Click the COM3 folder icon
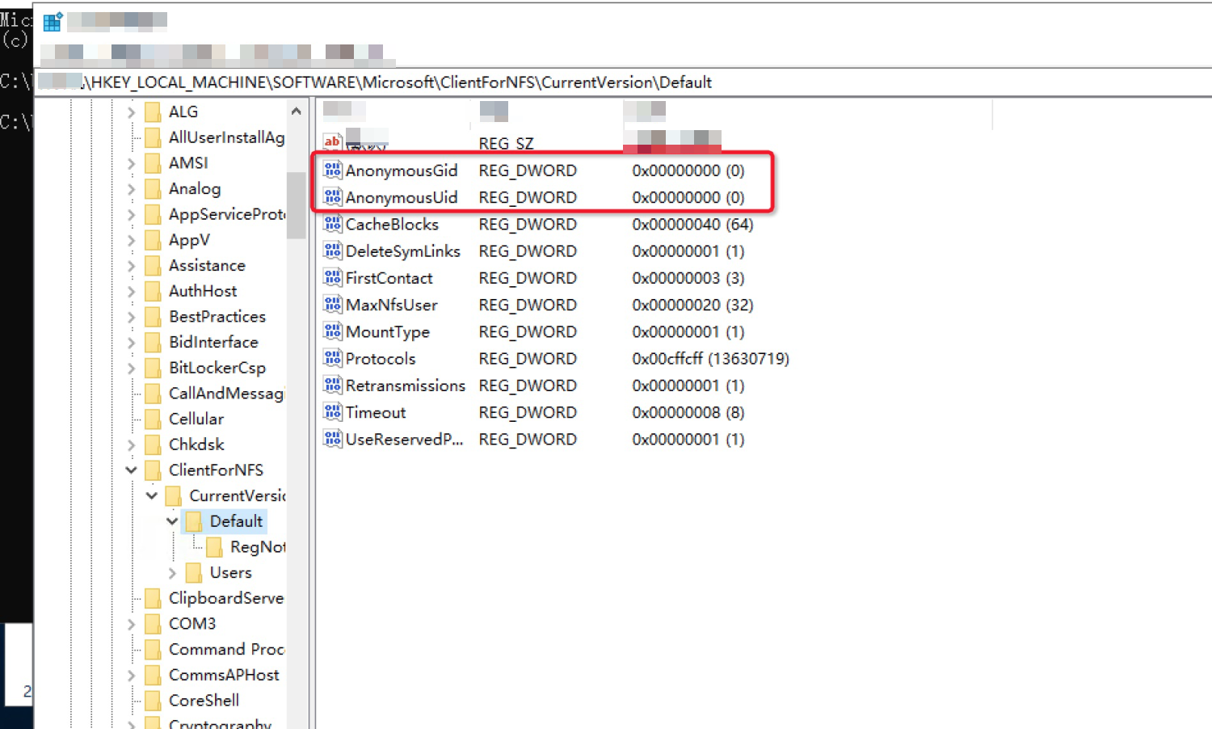Image resolution: width=1212 pixels, height=729 pixels. click(x=153, y=624)
